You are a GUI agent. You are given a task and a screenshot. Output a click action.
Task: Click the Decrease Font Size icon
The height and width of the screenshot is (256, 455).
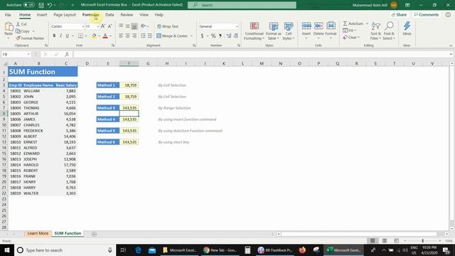pos(110,26)
